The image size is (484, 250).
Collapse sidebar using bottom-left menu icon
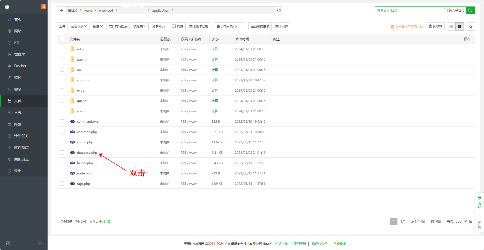pos(8,243)
